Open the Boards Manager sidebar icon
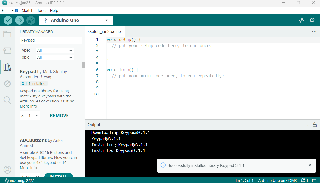Image resolution: width=320 pixels, height=183 pixels. (7, 51)
